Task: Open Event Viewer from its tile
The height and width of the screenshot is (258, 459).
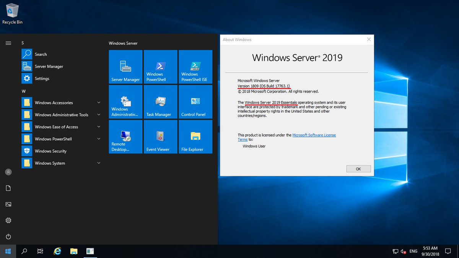Action: pyautogui.click(x=160, y=136)
